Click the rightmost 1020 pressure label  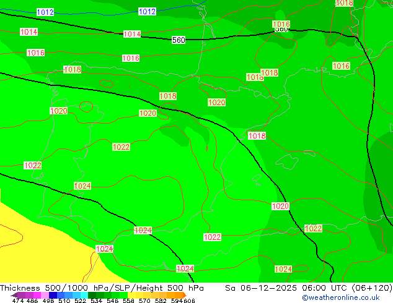click(x=280, y=207)
